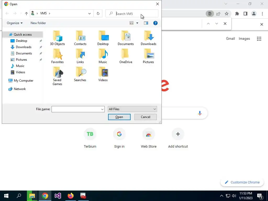Screen dimensions: 268x201
Task: Open the Images link
Action: point(244,39)
